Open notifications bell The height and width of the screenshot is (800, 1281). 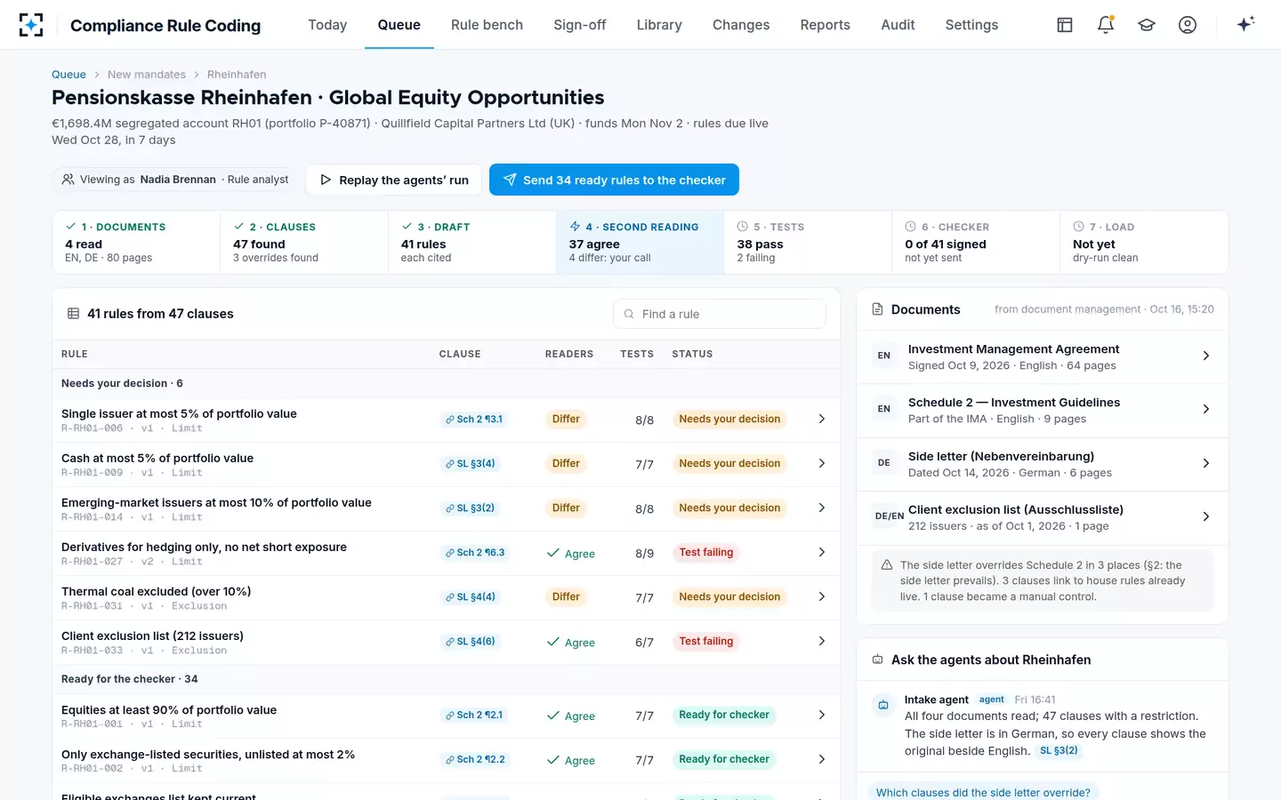pyautogui.click(x=1106, y=25)
